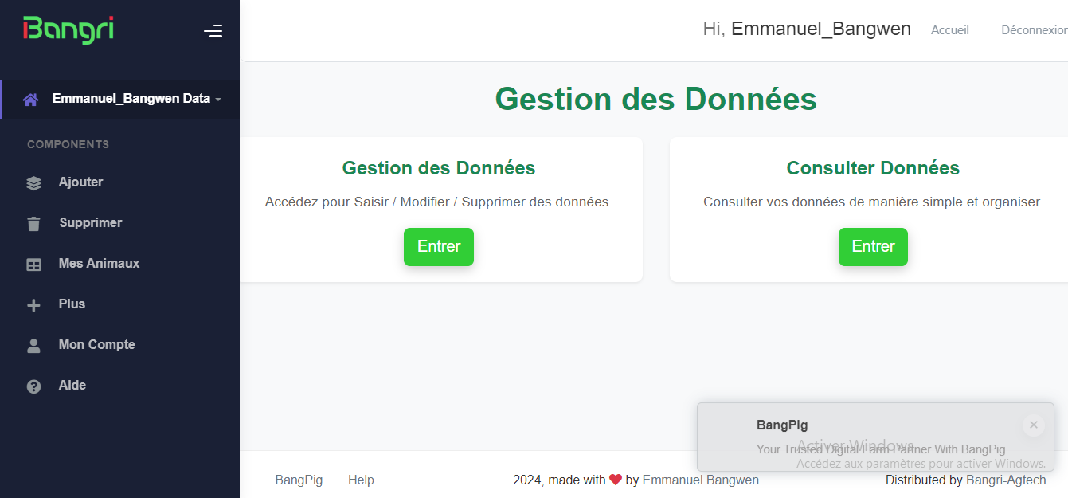Open the BangPig footer link
The width and height of the screenshot is (1068, 498).
(x=299, y=480)
